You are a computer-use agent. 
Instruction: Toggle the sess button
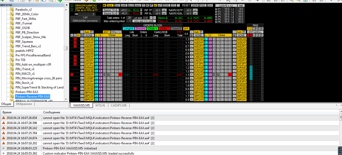point(138,5)
